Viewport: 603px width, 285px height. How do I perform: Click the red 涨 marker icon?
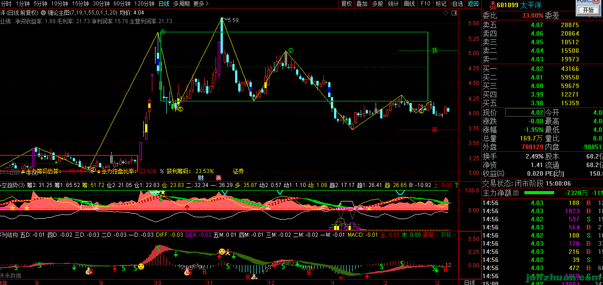[218, 178]
